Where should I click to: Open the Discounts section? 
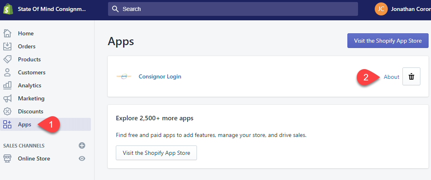tap(31, 111)
